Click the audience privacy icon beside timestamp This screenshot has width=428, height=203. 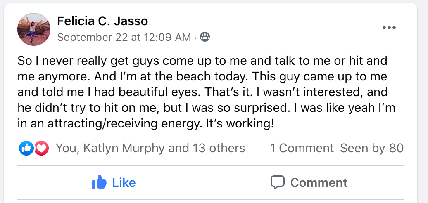[x=204, y=38]
